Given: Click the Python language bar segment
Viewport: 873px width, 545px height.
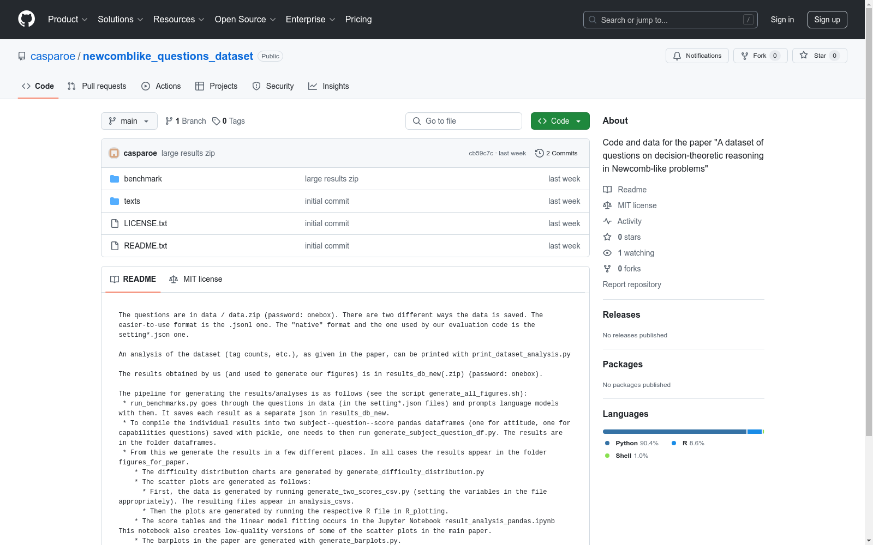Looking at the screenshot, I should (x=674, y=432).
